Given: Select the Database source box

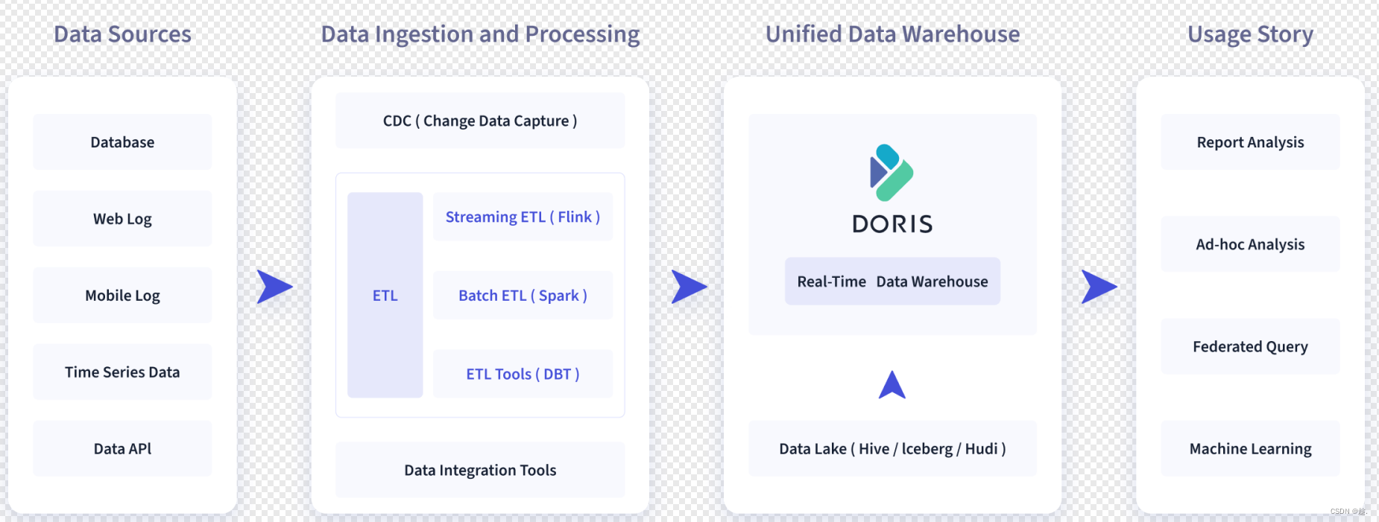Looking at the screenshot, I should [122, 142].
